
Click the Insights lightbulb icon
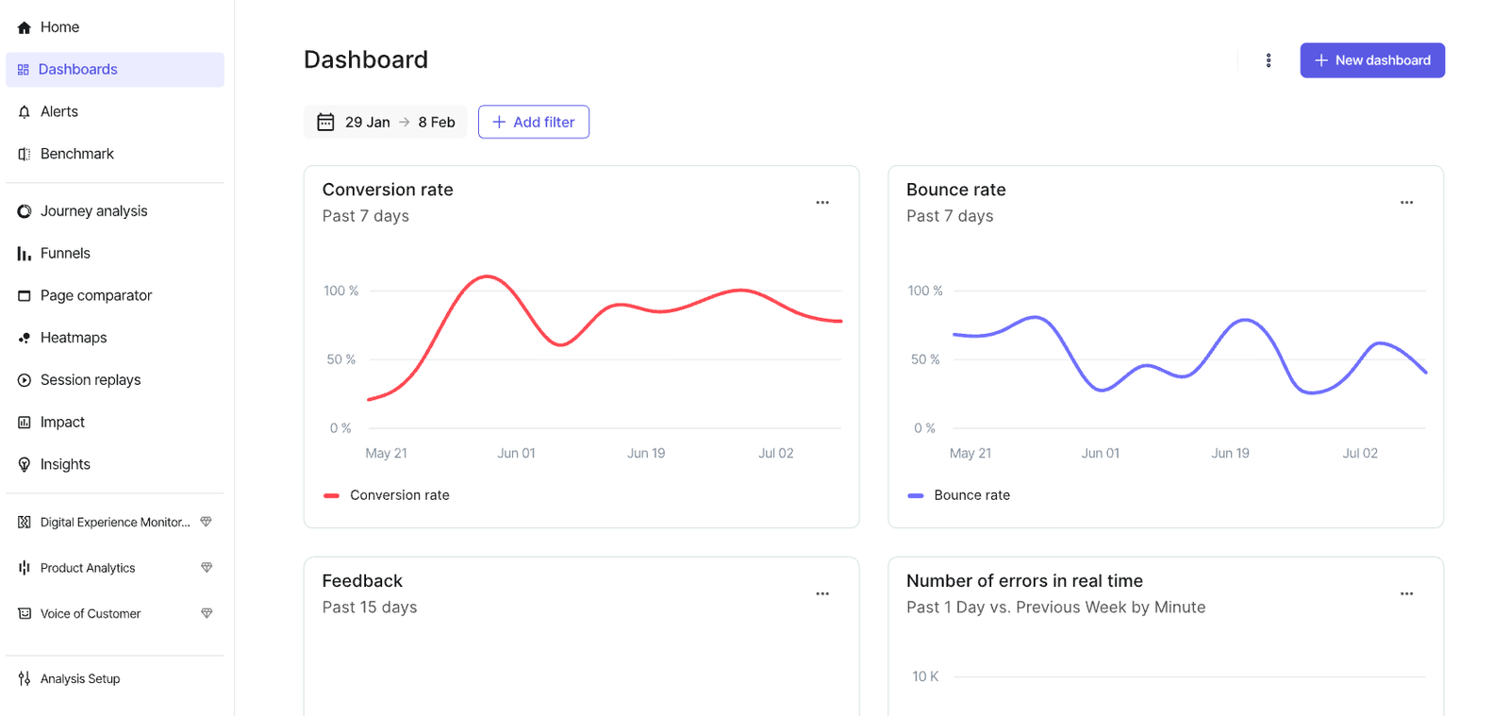click(25, 465)
